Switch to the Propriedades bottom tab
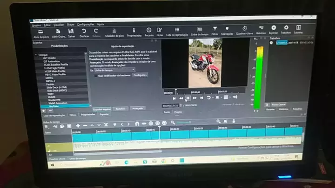Screen dimensions: 335x188 pos(88,114)
